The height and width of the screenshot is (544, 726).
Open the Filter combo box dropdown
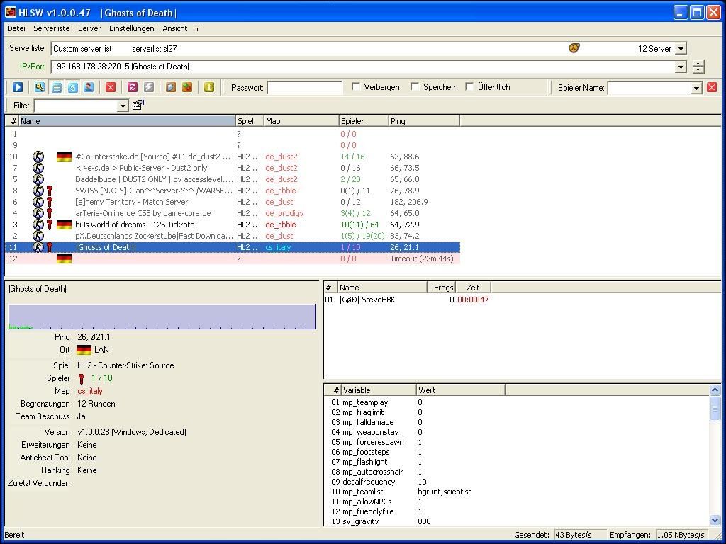[x=123, y=106]
